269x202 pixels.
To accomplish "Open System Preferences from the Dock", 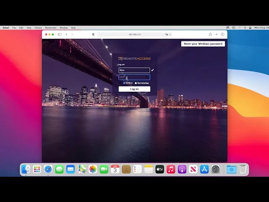I will [216, 169].
